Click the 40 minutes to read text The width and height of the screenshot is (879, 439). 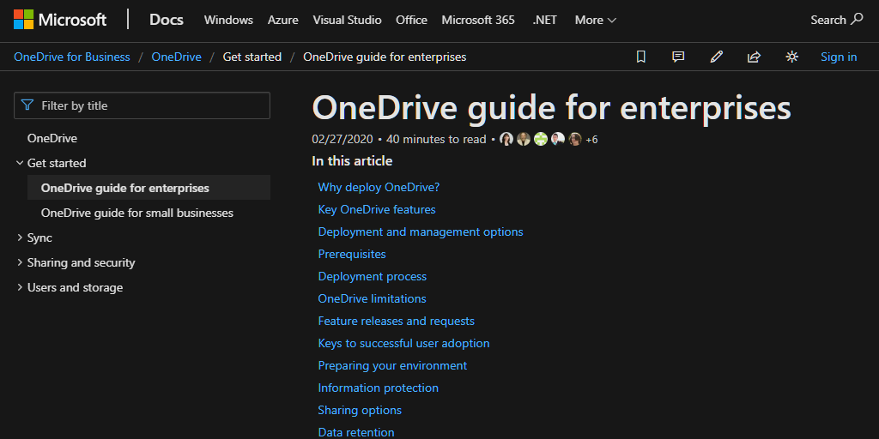[x=436, y=140]
